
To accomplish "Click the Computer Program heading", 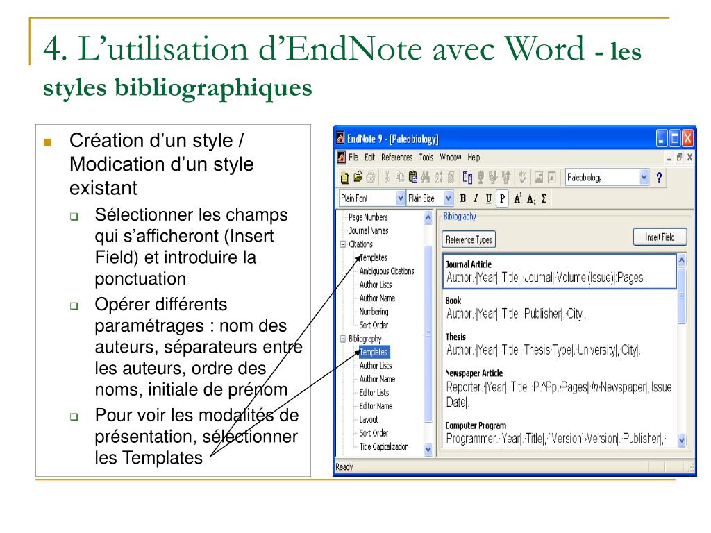I will point(476,425).
